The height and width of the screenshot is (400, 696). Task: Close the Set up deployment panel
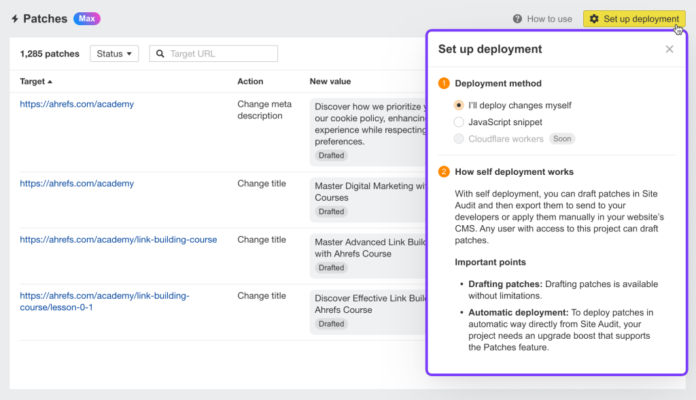pyautogui.click(x=669, y=48)
